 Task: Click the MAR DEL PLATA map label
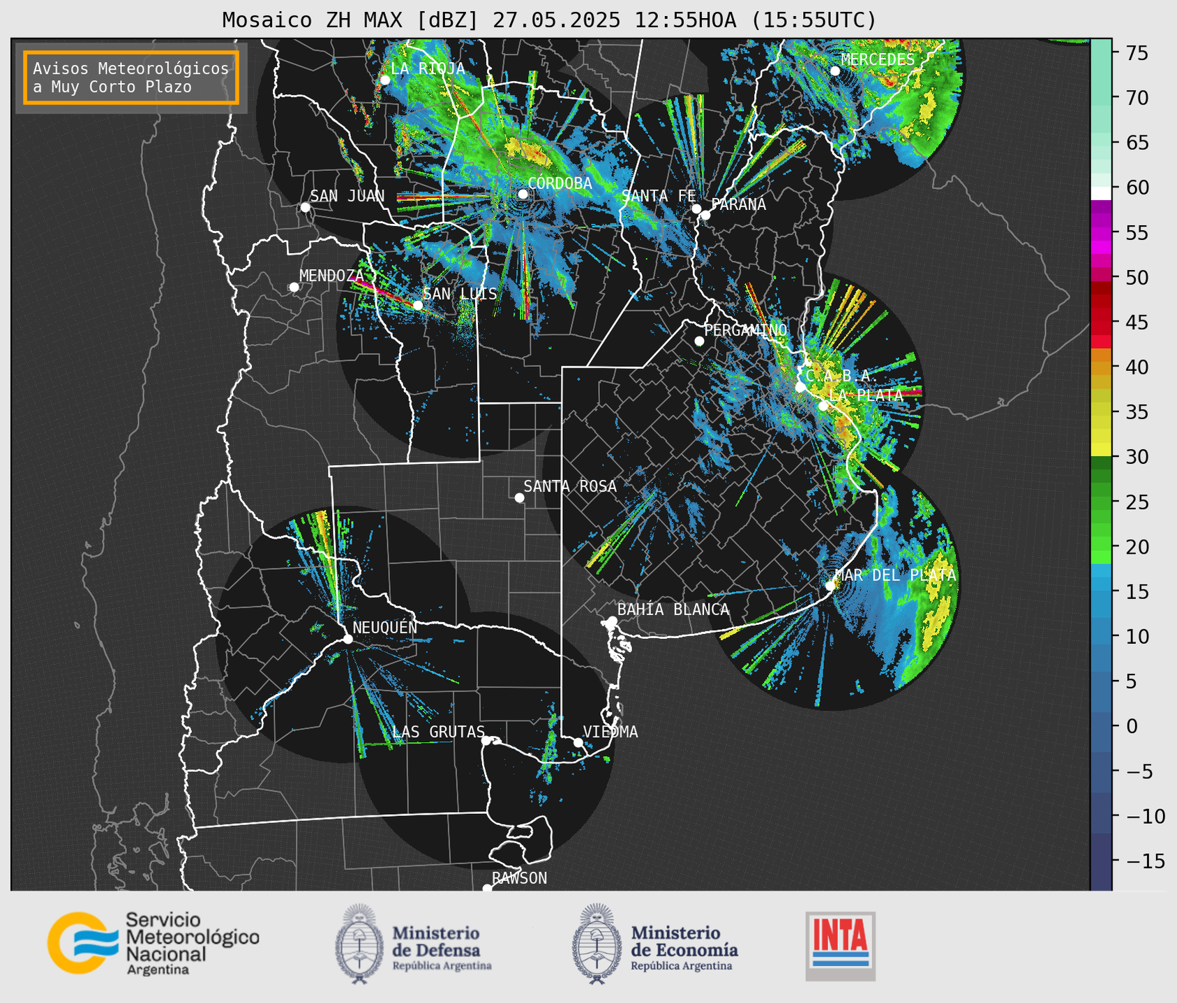895,575
